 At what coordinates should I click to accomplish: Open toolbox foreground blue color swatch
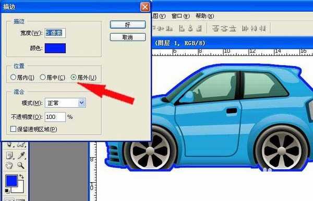[x=11, y=181]
